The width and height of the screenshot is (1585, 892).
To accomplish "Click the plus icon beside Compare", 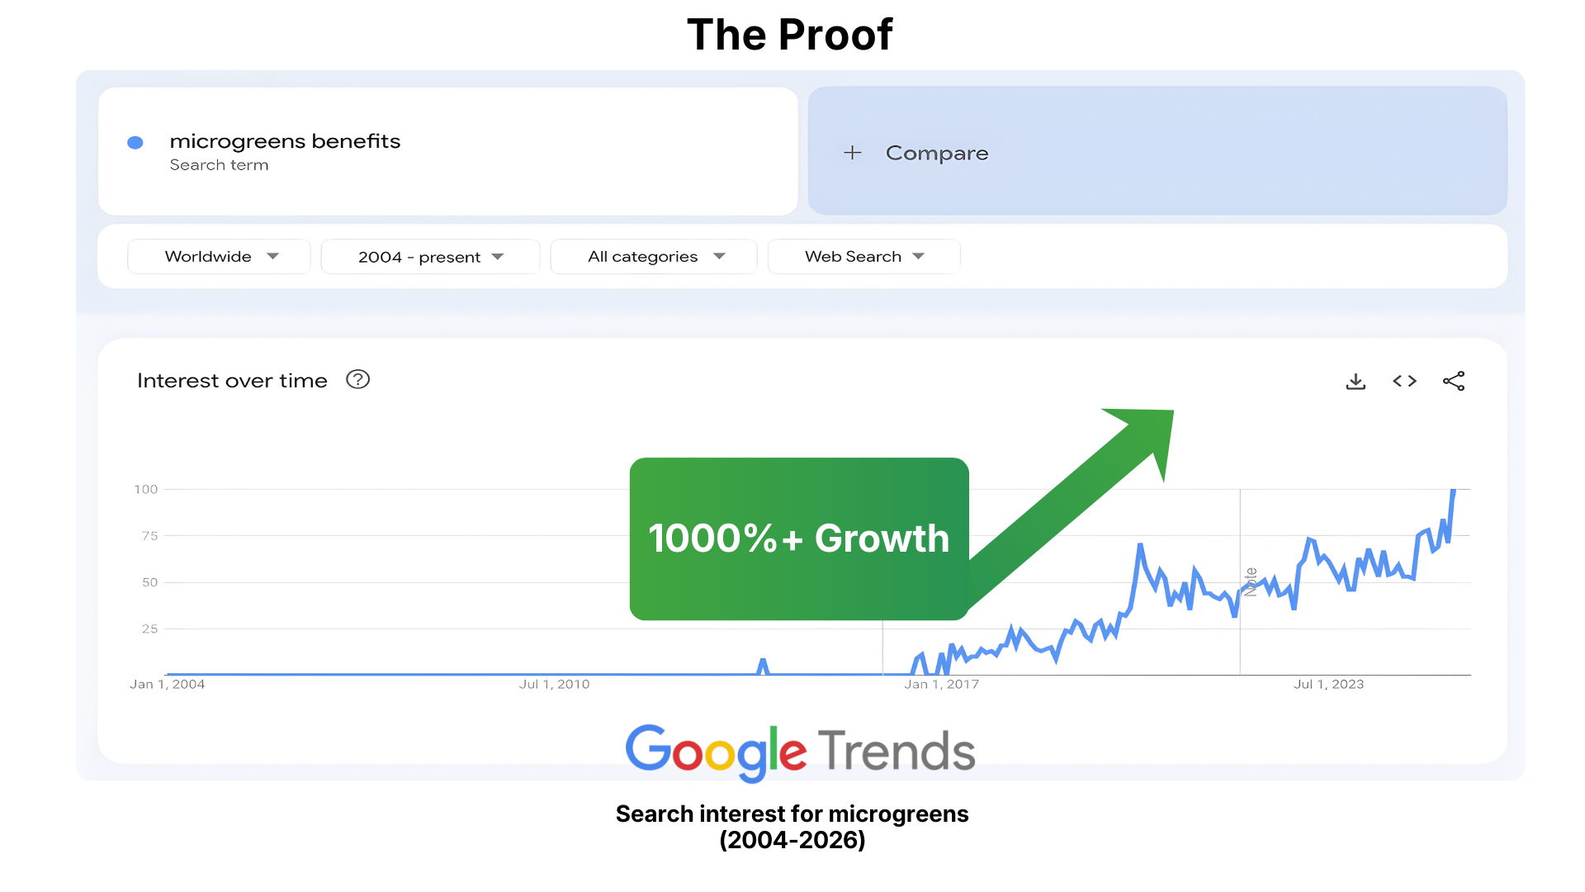I will coord(853,153).
